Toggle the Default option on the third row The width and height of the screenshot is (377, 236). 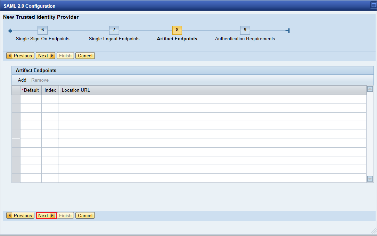(31, 116)
